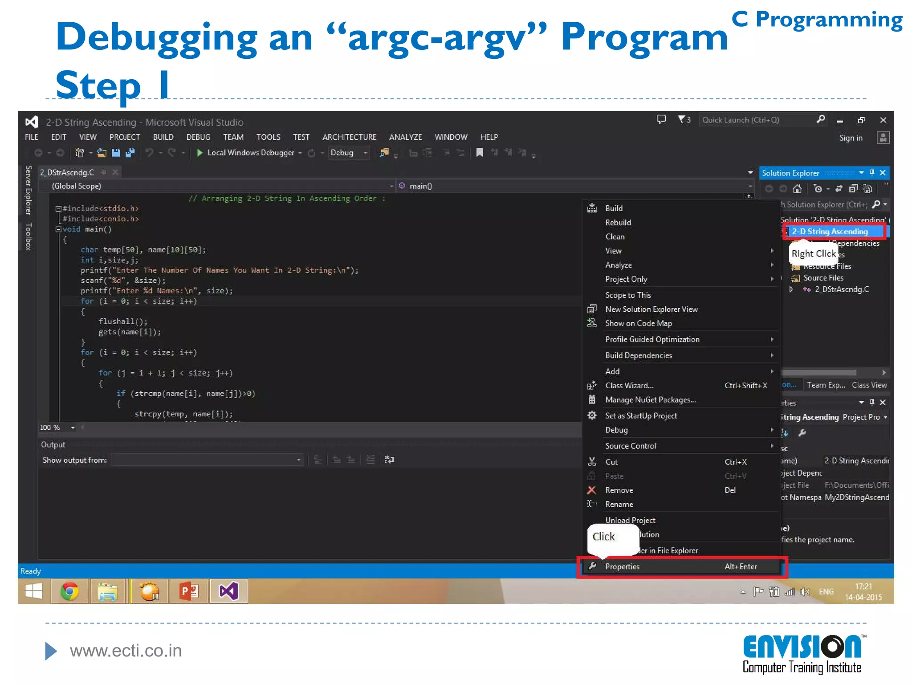Collapse the #include region in the editor
The width and height of the screenshot is (912, 684).
click(58, 208)
